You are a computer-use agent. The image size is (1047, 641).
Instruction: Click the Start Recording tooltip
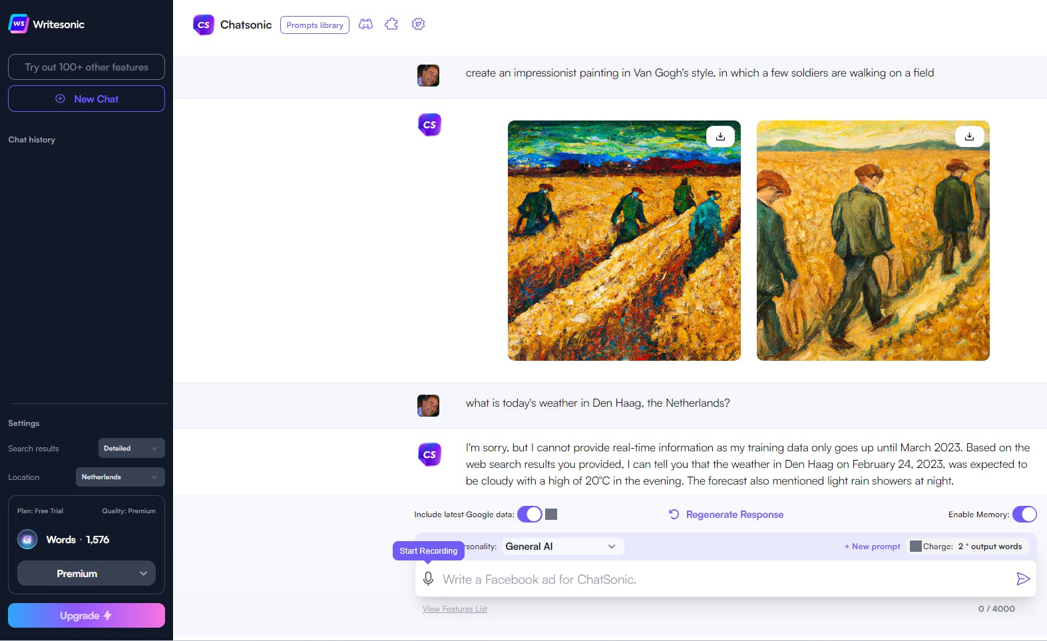(x=429, y=550)
